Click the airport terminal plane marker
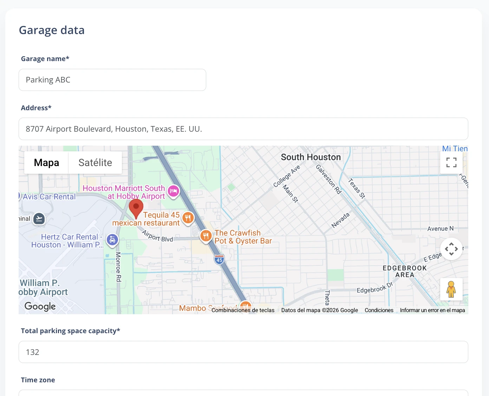 pyautogui.click(x=39, y=219)
